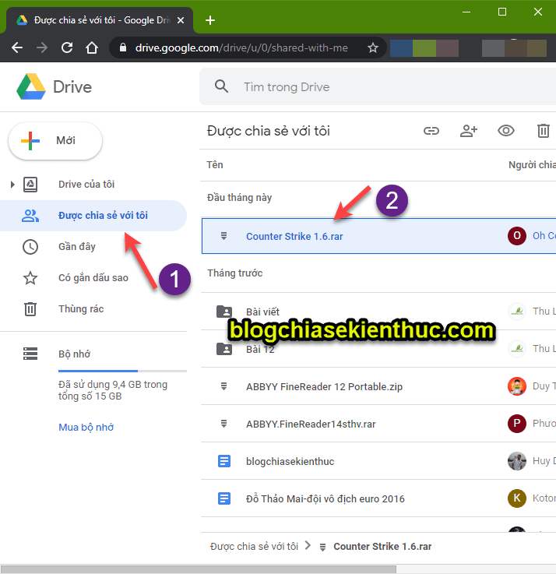Bookmark this page with the star icon
Screen dimensions: 556x574
pos(373,48)
